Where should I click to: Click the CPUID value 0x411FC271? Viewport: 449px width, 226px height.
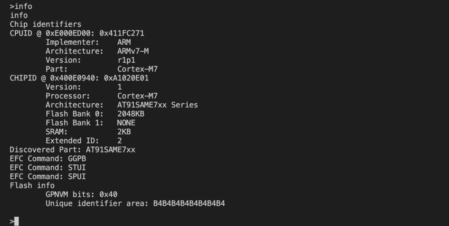point(122,33)
